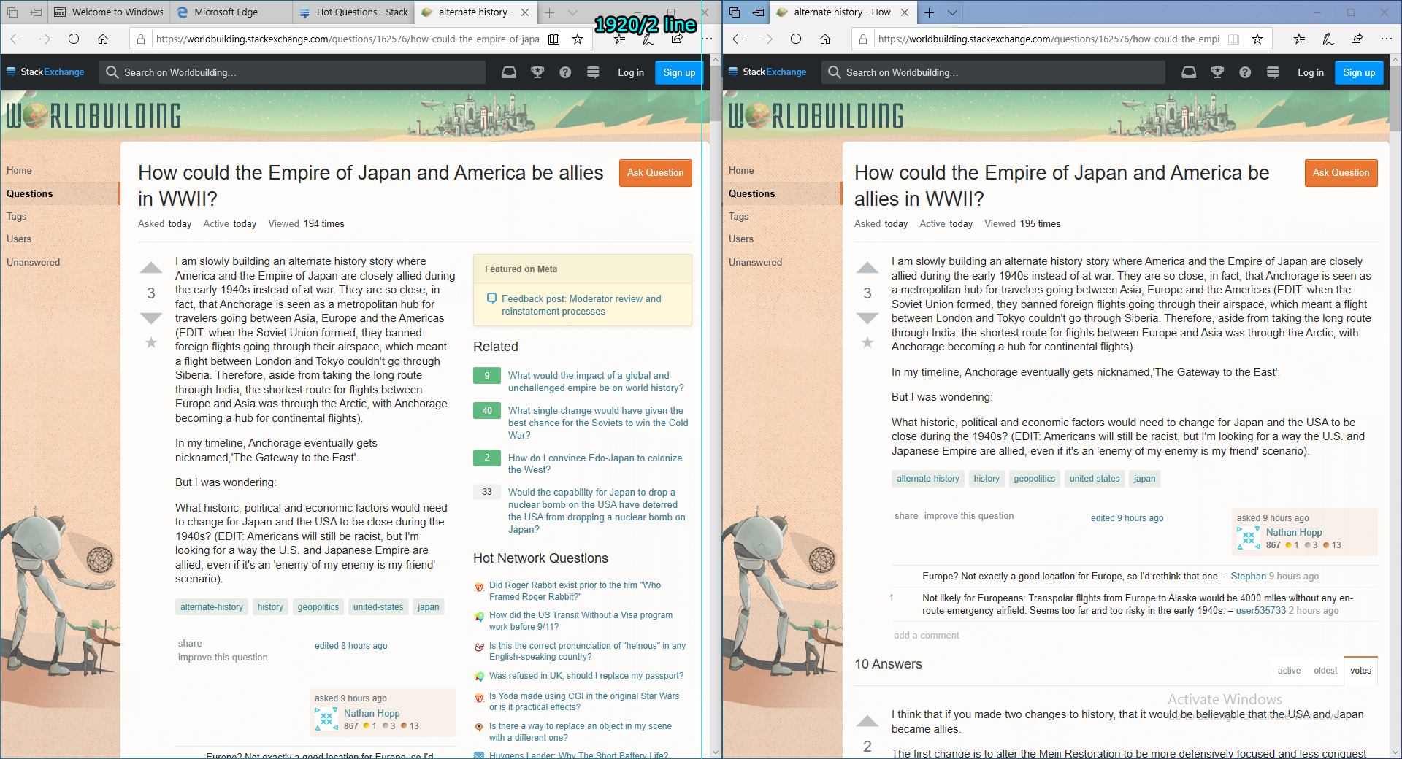The image size is (1402, 759).
Task: Switch to Welcome to Windows tab
Action: [x=110, y=12]
